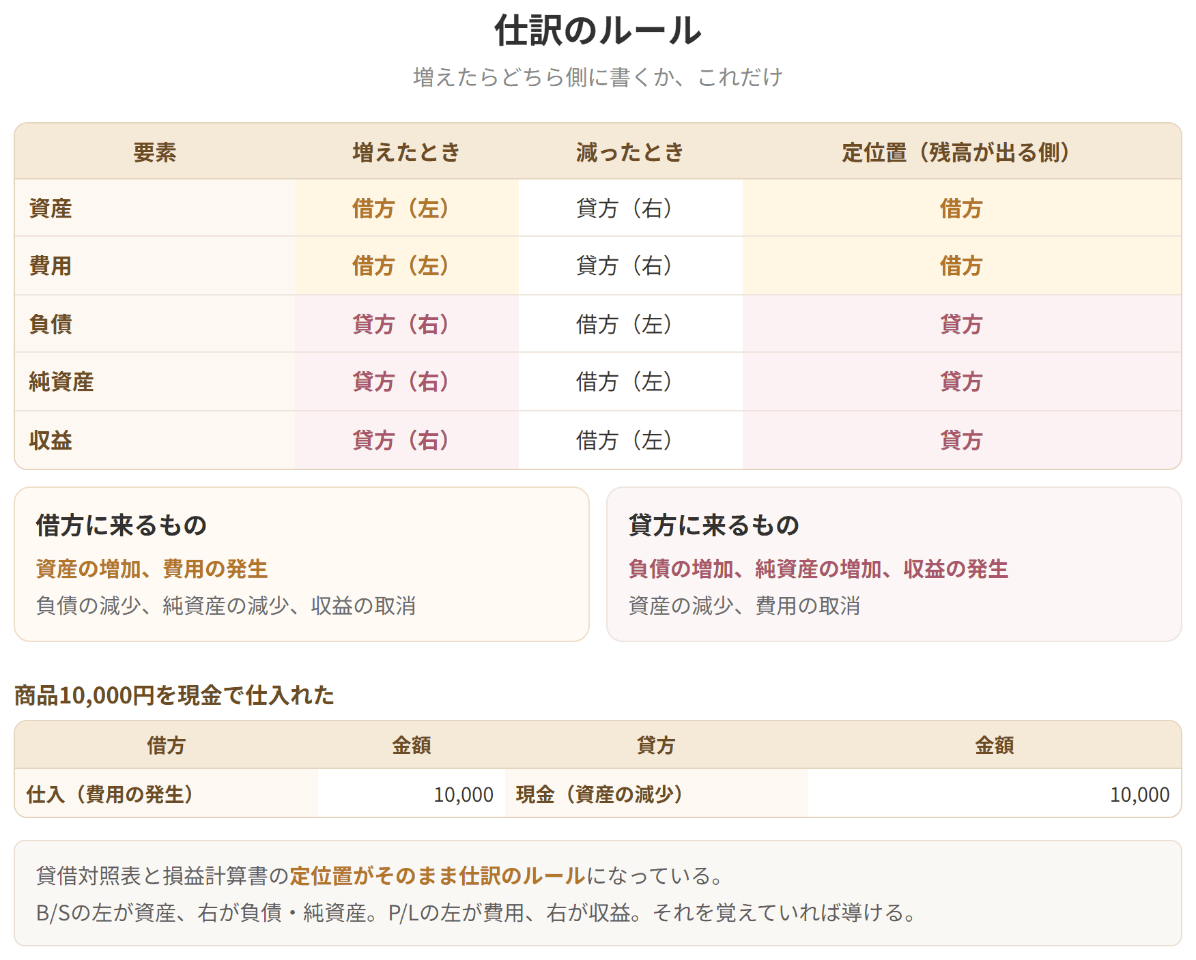Select the 費用 row label
This screenshot has height=960, width=1196.
tap(51, 265)
